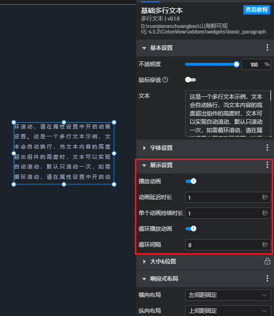Viewport: 274px width, 316px height.
Task: Click the 动画延迟时长 input field
Action: tap(228, 197)
